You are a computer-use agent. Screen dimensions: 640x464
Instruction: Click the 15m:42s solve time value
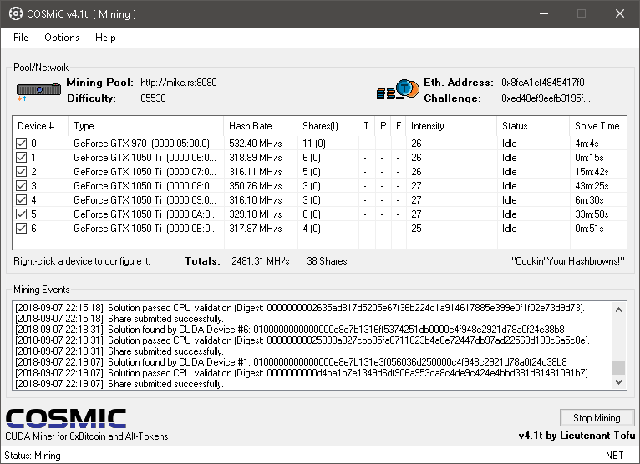592,172
